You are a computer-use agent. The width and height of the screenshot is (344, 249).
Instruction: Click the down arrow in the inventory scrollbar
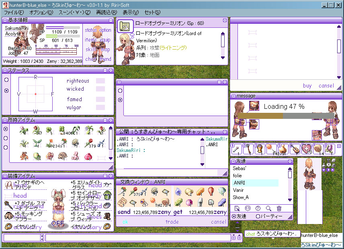click(x=111, y=158)
